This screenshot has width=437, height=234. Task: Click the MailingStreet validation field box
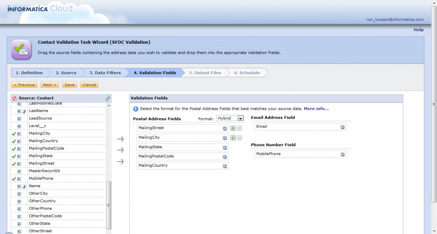[x=183, y=128]
